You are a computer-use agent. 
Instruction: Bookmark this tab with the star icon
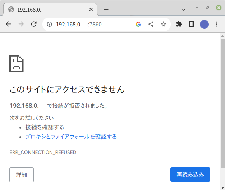point(163,24)
